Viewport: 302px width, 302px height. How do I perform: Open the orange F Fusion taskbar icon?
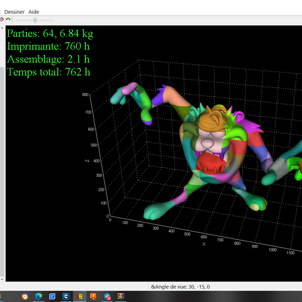(x=93, y=296)
